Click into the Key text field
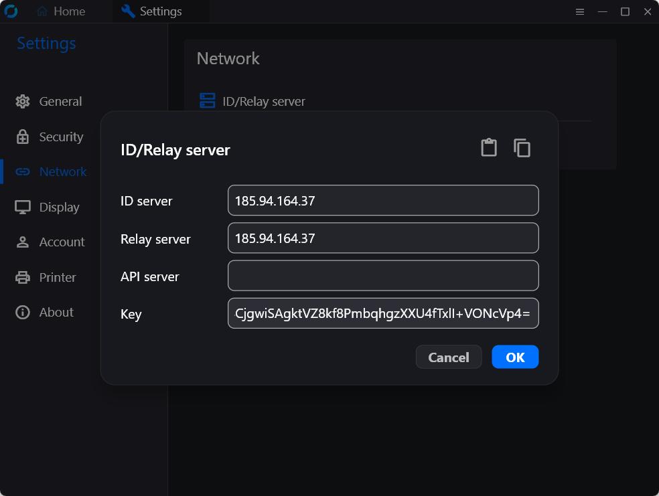 click(383, 313)
